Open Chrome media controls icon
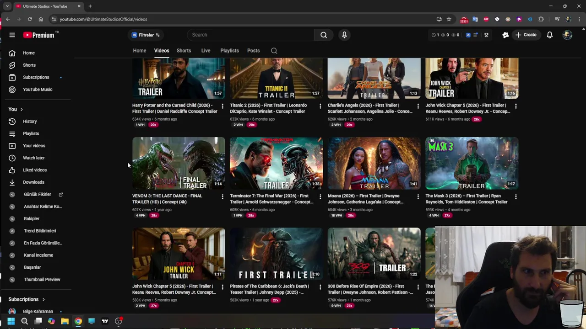The image size is (586, 329). coord(557,19)
